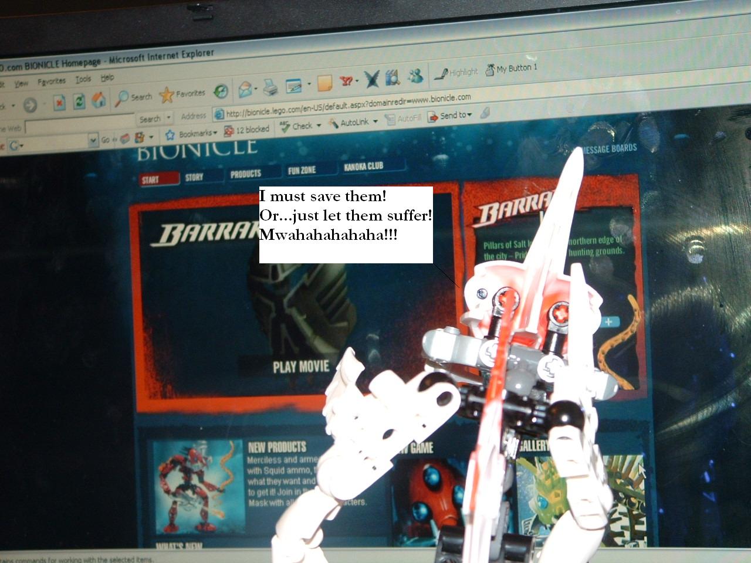751x563 pixels.
Task: Open the View menu
Action: [x=22, y=84]
